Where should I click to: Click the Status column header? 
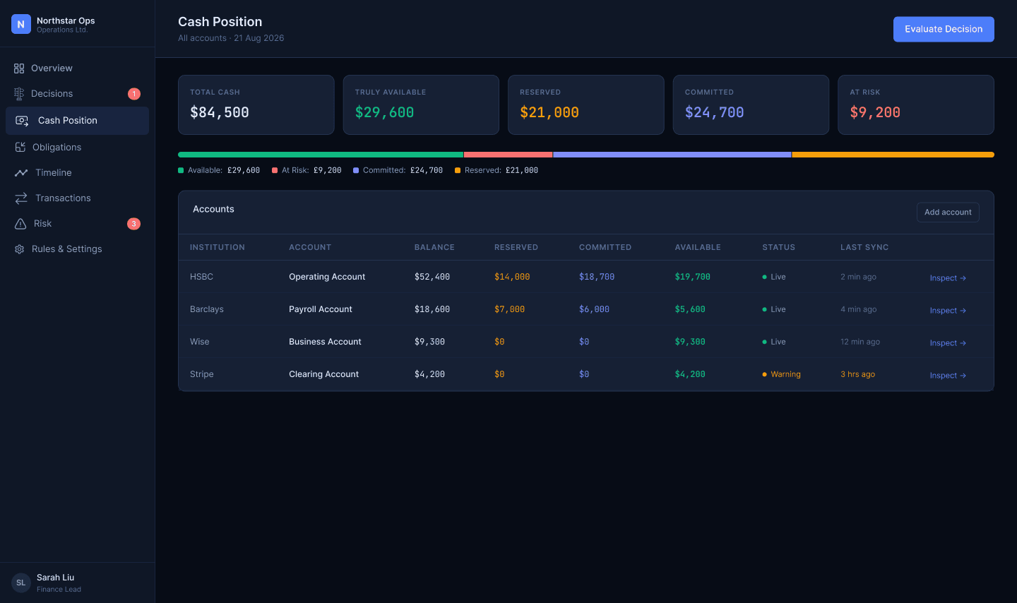click(x=778, y=248)
